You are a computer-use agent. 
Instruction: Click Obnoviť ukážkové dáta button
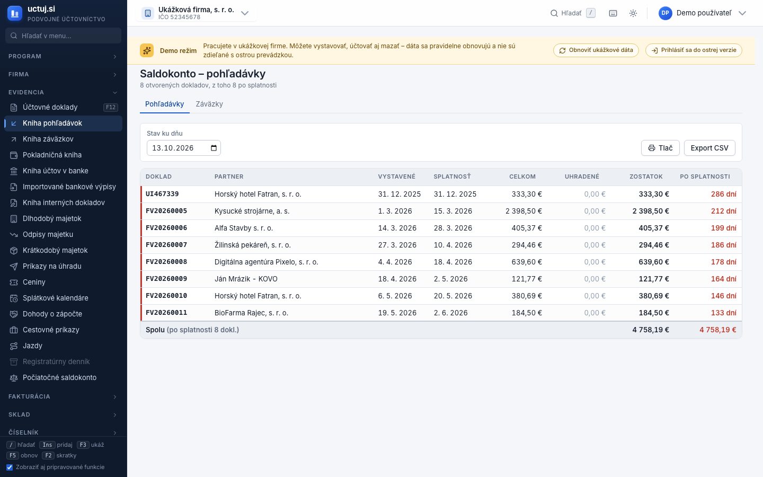point(596,50)
